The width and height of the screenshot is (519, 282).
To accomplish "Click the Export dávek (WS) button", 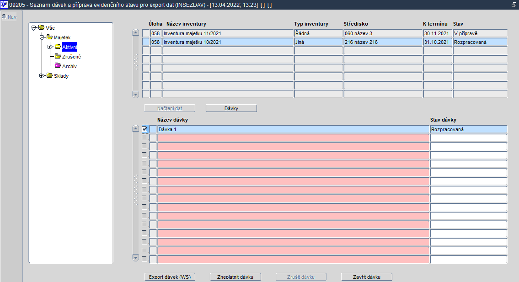I will point(170,277).
